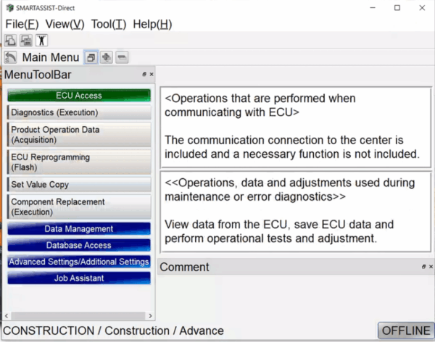The image size is (435, 342).
Task: Select ECU Reprogramming (Flash)
Action: coord(79,162)
